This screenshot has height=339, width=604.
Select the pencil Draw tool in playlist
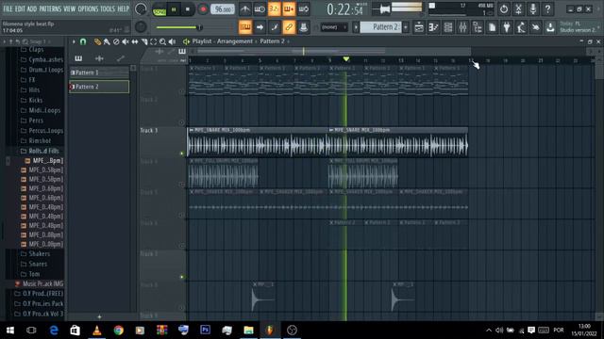pos(97,41)
